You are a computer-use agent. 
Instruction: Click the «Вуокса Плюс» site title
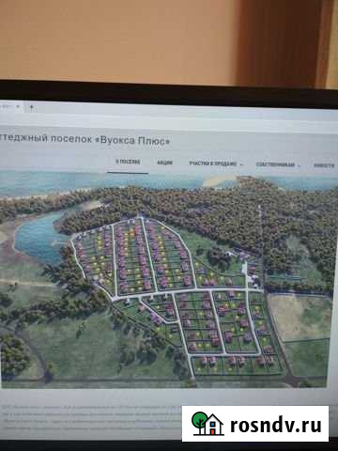point(84,139)
